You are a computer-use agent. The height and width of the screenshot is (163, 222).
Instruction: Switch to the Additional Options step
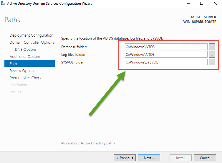point(25,57)
